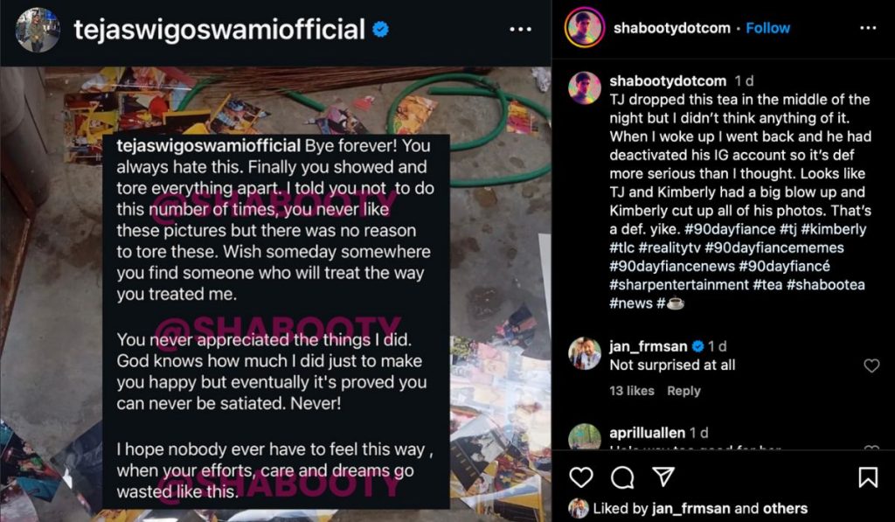View 13 likes on comment
Viewport: 895px width, 522px height.
pos(632,391)
